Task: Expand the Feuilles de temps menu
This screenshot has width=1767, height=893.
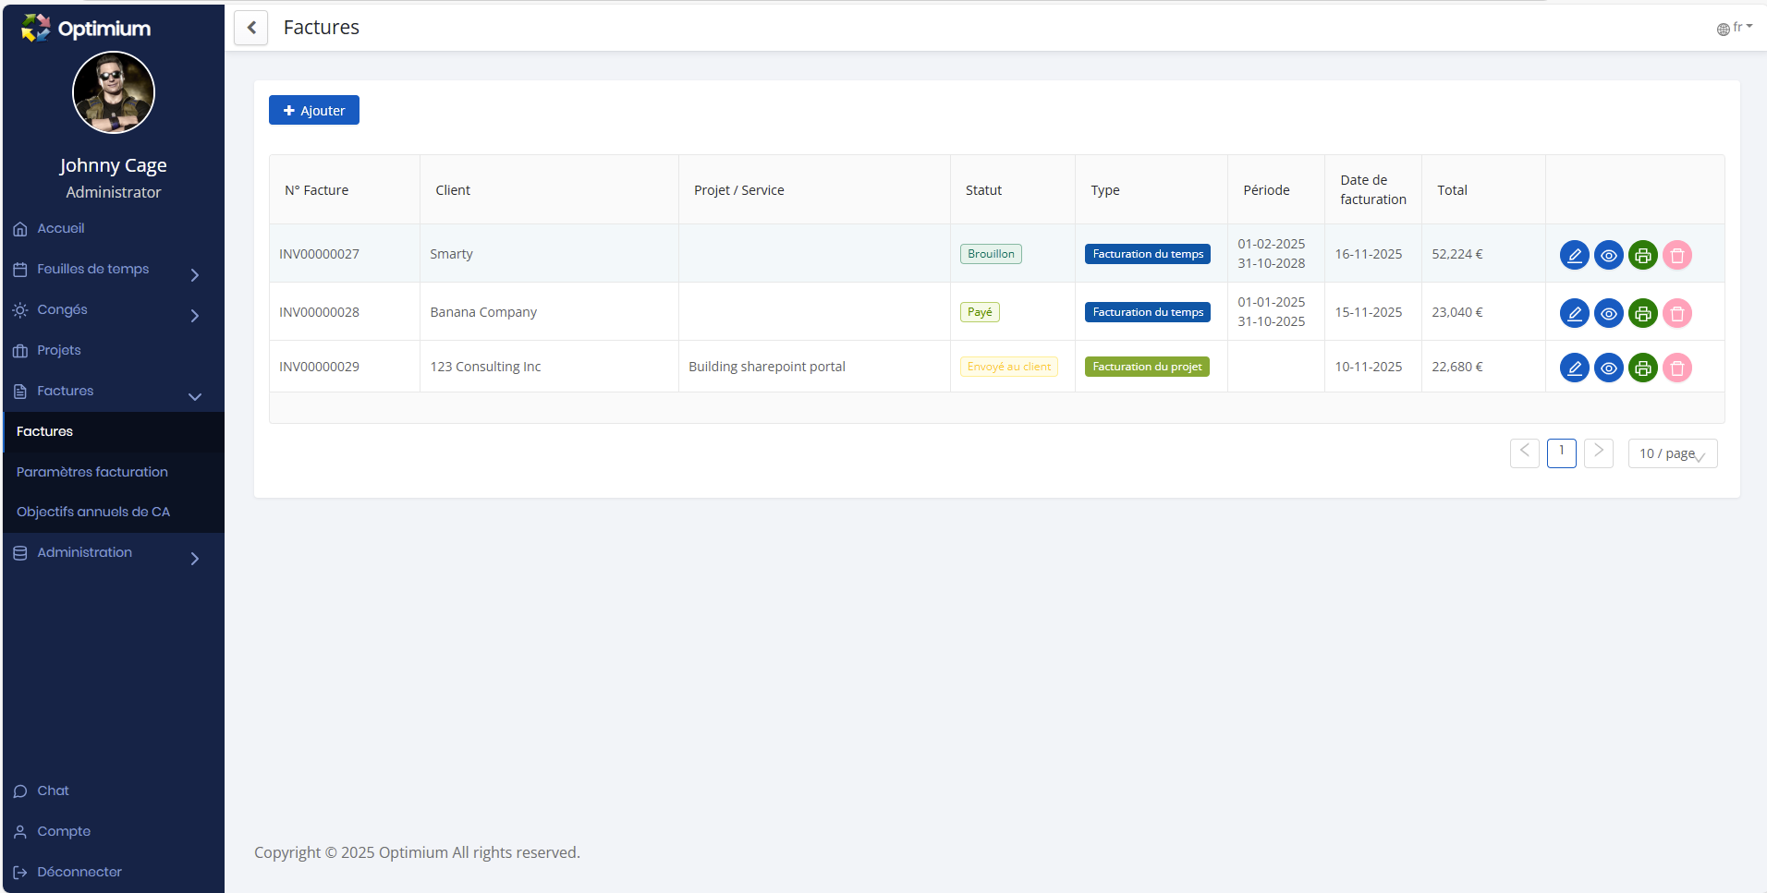Action: point(106,270)
